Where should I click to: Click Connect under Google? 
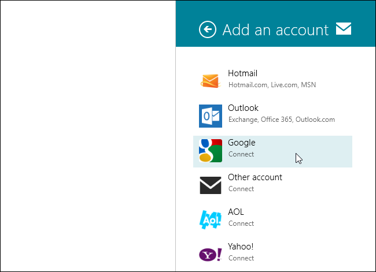(x=241, y=154)
